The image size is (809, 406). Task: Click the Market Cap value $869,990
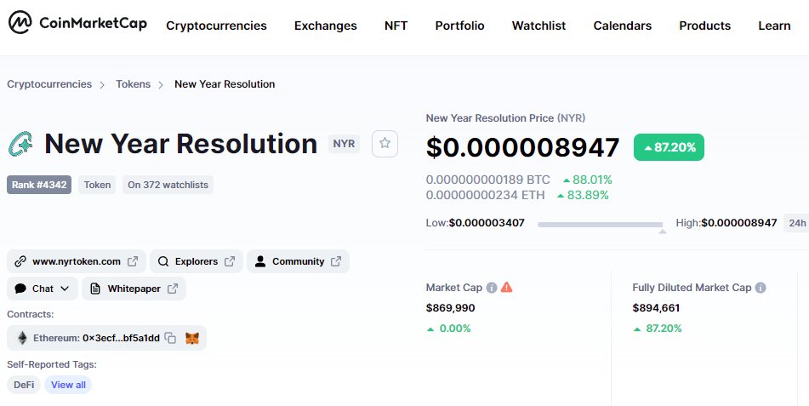pos(450,308)
